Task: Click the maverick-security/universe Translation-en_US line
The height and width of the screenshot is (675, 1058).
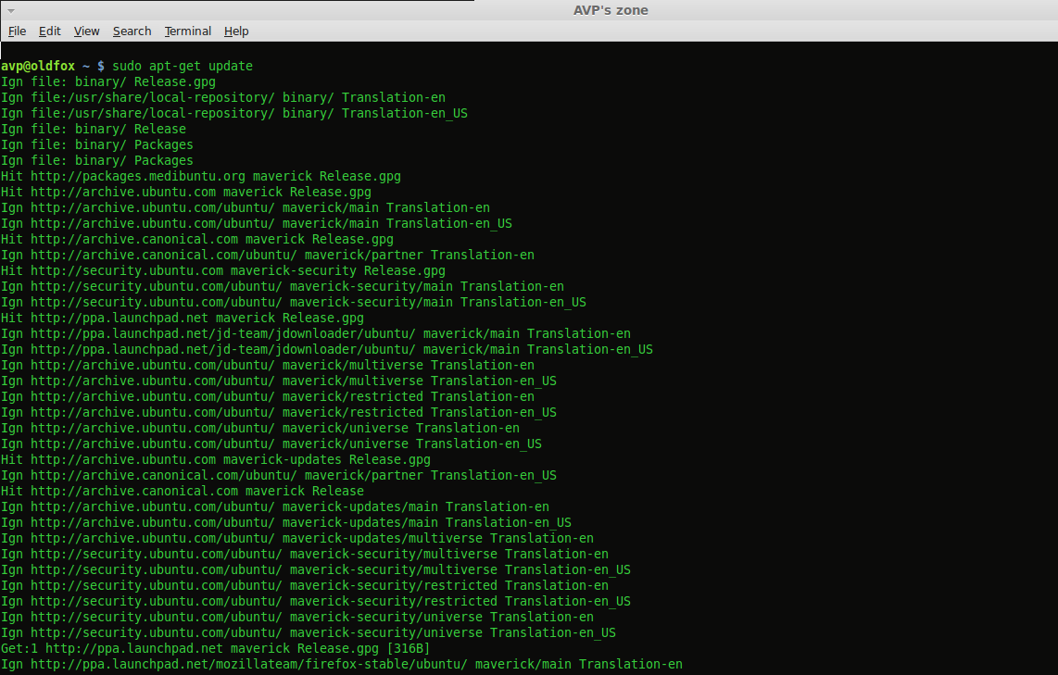Action: [x=309, y=632]
